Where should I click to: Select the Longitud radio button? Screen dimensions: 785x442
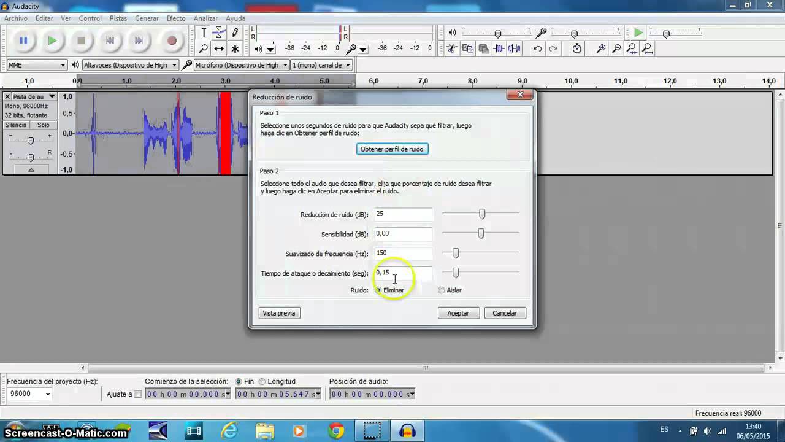(262, 381)
